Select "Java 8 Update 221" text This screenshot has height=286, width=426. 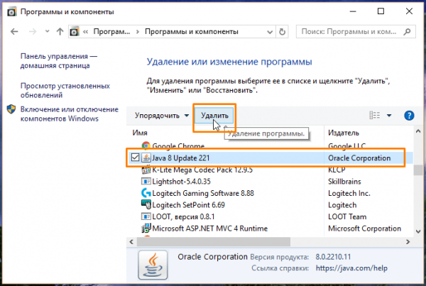pyautogui.click(x=180, y=158)
